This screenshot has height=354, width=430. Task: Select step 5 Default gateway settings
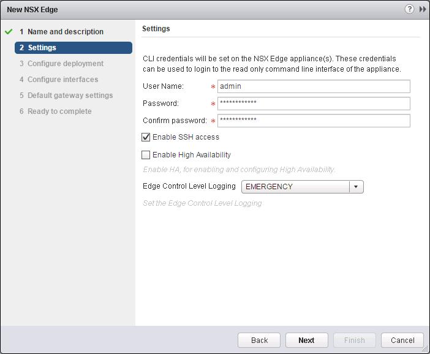tap(66, 96)
